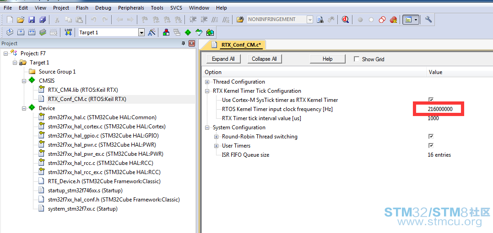Launch the Pack Installer icon
The image size is (493, 233).
click(210, 32)
